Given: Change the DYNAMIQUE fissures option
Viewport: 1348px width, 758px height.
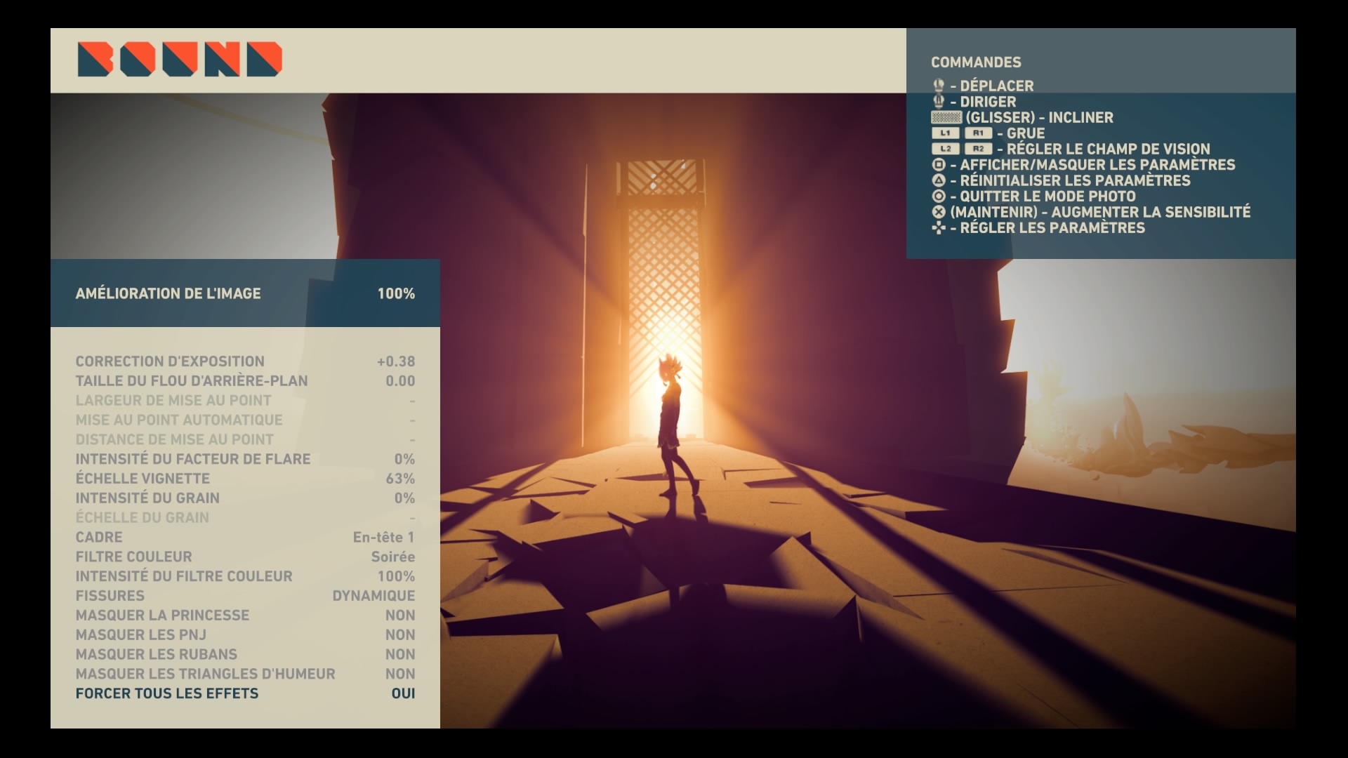Looking at the screenshot, I should coord(374,596).
